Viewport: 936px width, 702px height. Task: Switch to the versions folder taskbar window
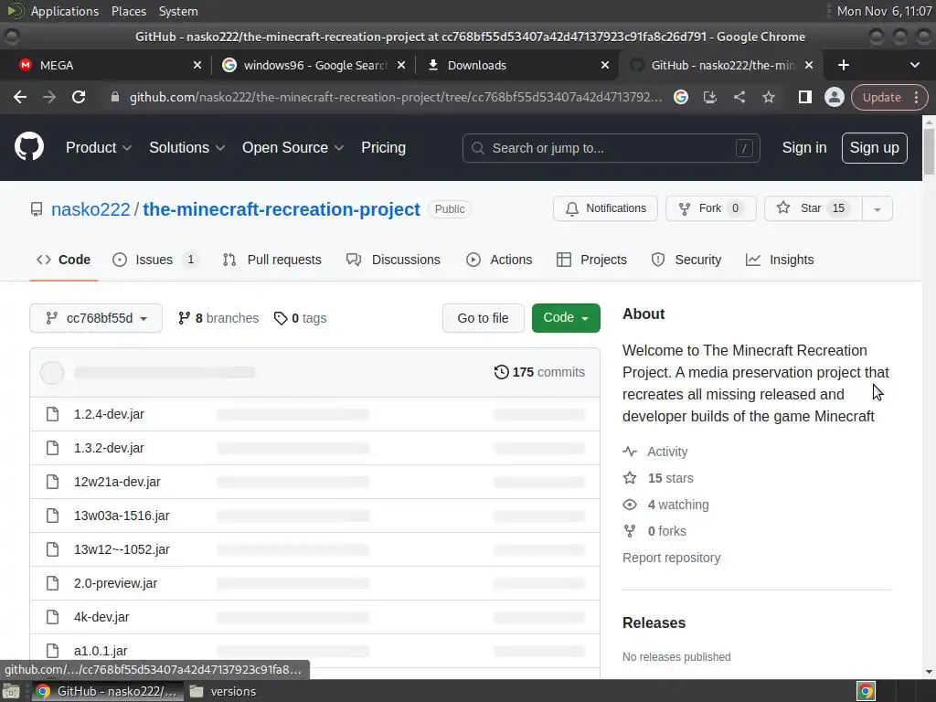click(223, 691)
